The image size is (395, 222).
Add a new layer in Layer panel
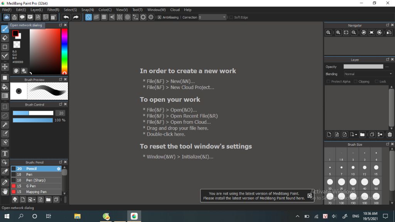coord(329,135)
